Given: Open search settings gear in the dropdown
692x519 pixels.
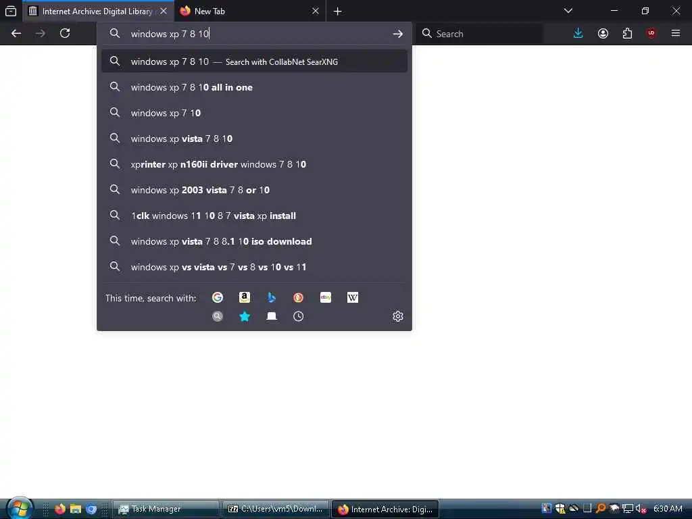Looking at the screenshot, I should point(397,316).
